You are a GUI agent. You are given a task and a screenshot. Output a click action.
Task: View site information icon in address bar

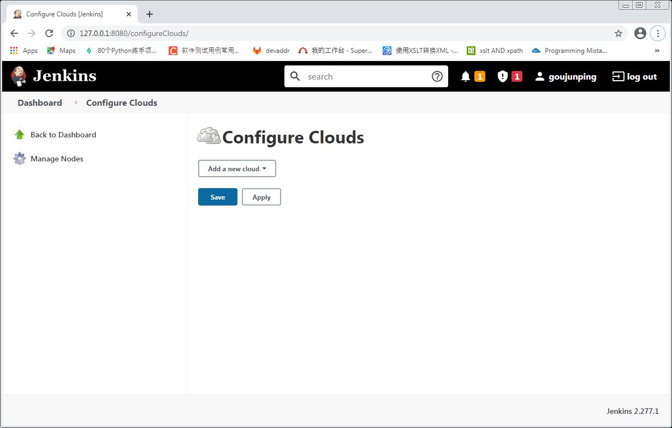70,33
